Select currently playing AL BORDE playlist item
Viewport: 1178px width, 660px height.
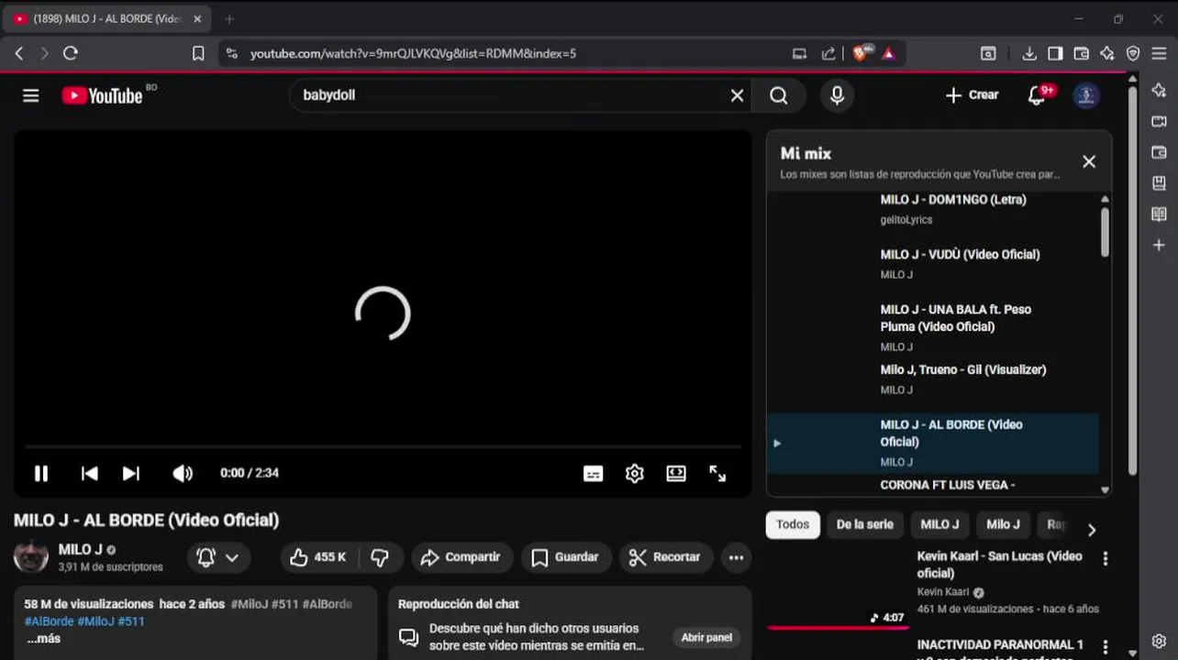(x=933, y=443)
